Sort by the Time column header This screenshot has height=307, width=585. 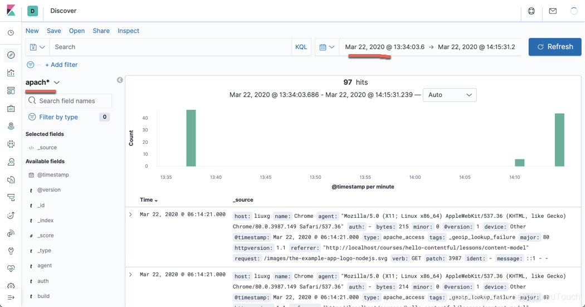[x=149, y=200]
